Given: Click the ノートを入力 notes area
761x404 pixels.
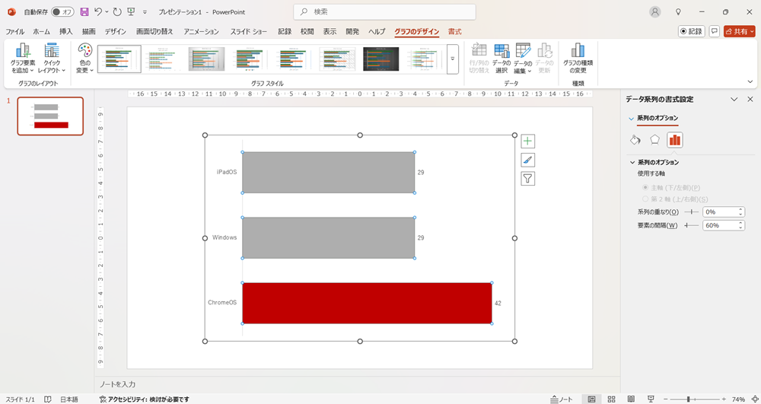Looking at the screenshot, I should coord(117,384).
